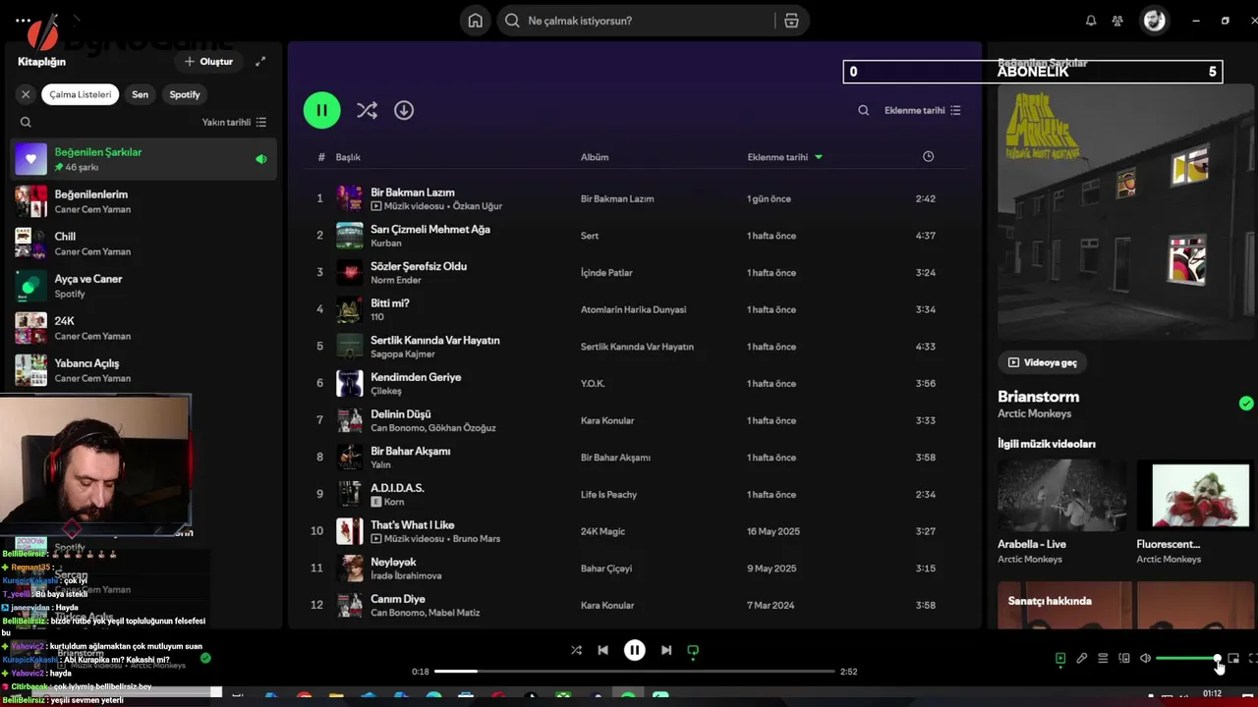Viewport: 1258px width, 707px height.
Task: Open fullscreen view from the player bar
Action: (x=1253, y=659)
